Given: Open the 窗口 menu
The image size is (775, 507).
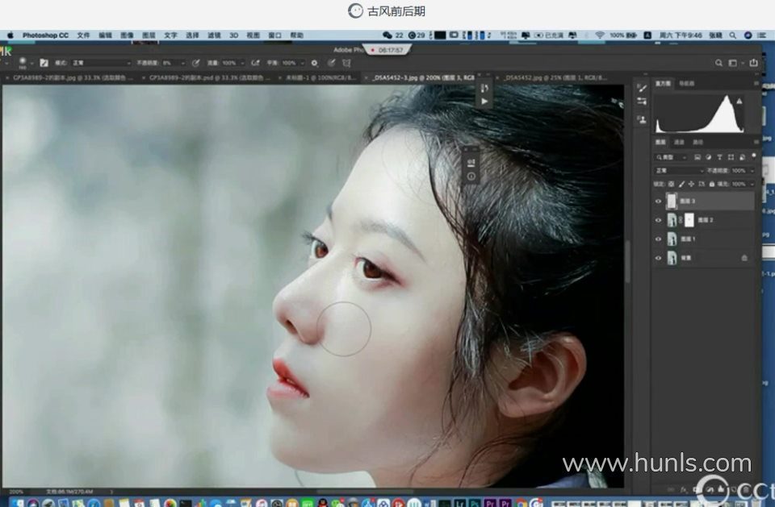Looking at the screenshot, I should click(x=274, y=35).
